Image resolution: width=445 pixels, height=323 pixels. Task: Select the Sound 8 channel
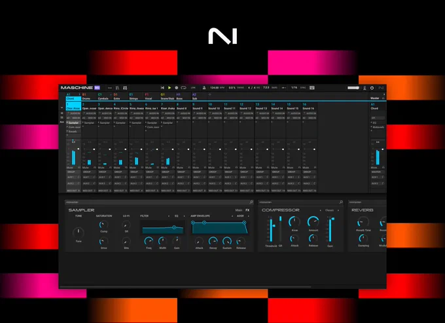184,107
